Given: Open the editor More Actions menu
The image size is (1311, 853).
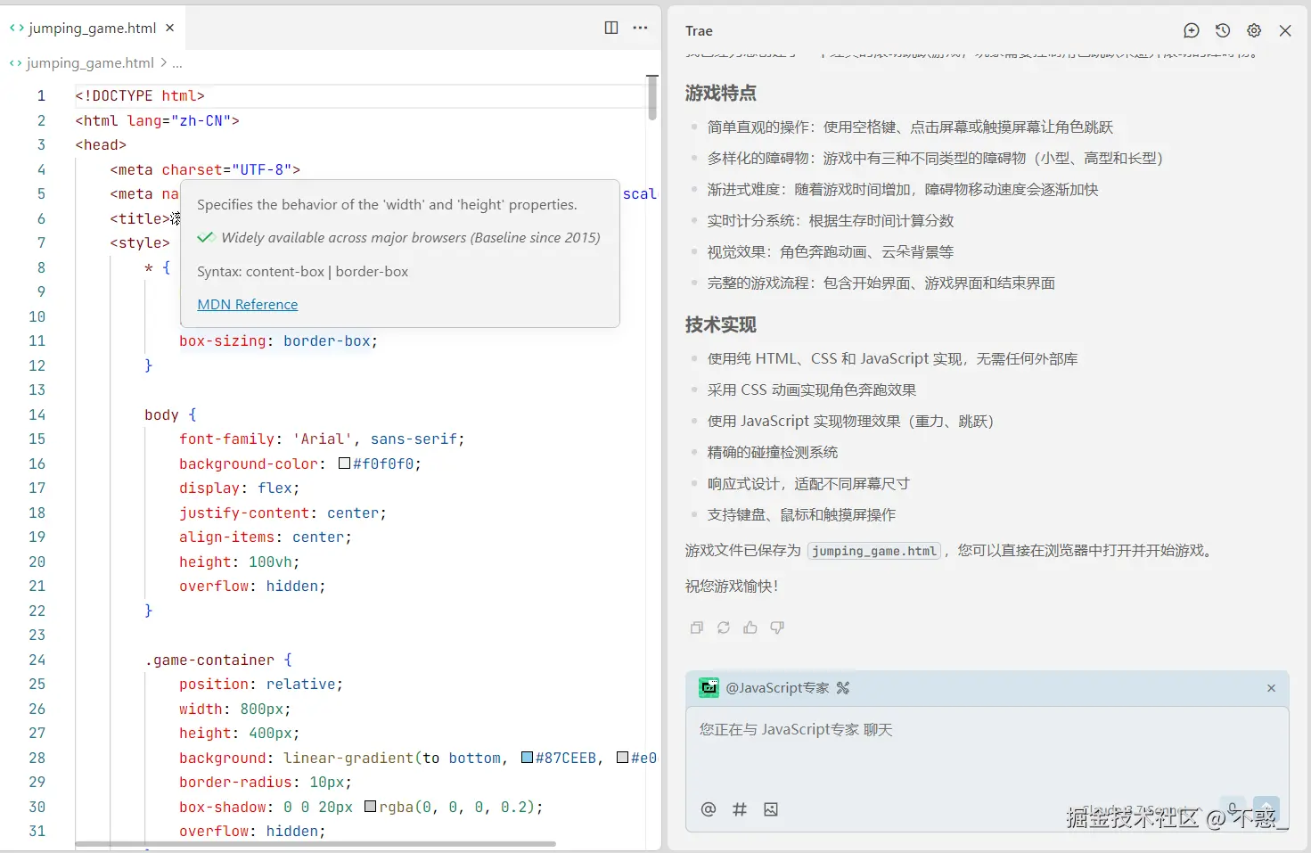Looking at the screenshot, I should [x=640, y=28].
